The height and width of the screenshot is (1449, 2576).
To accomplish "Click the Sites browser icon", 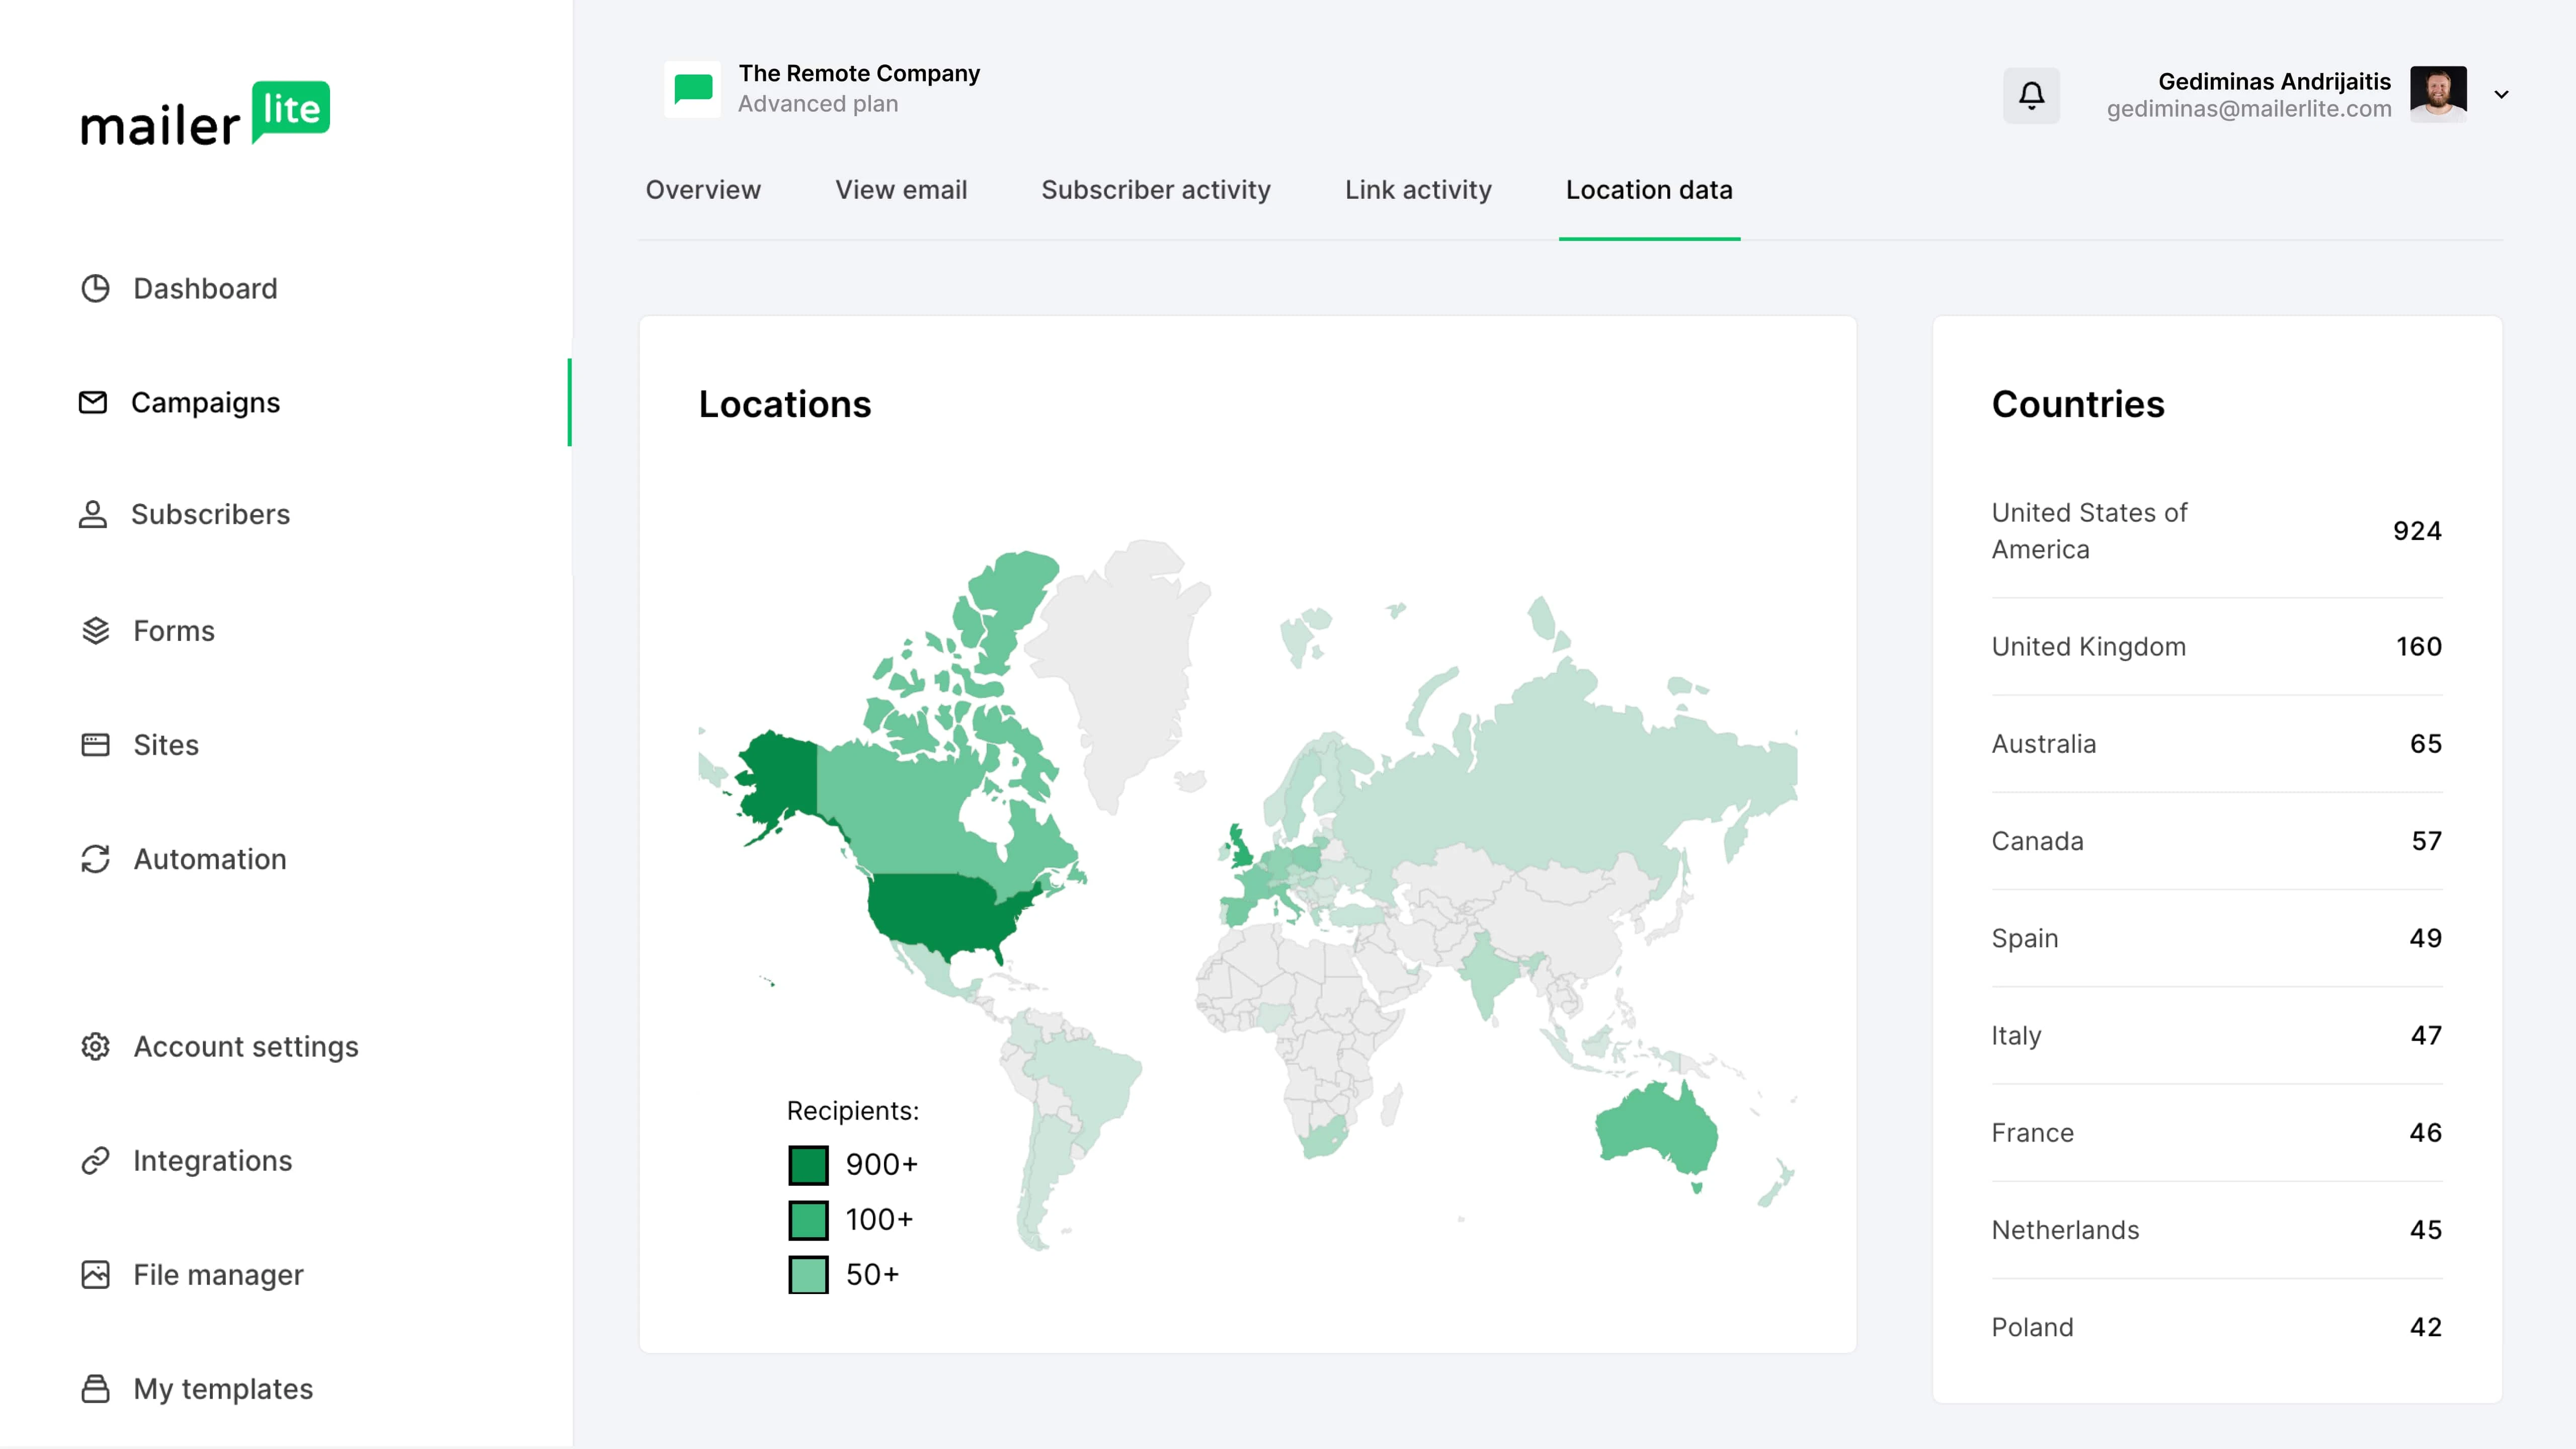I will (95, 745).
